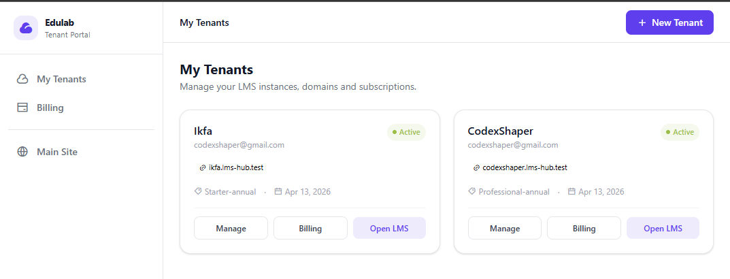Click the calendar icon in the Ikfa card
The image size is (730, 279).
click(278, 191)
